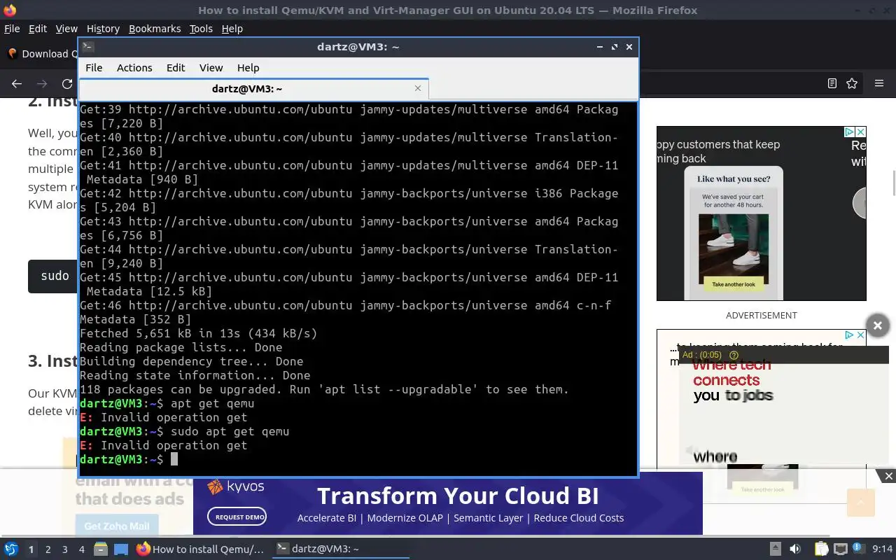Click the network status tray icon

[x=841, y=549]
